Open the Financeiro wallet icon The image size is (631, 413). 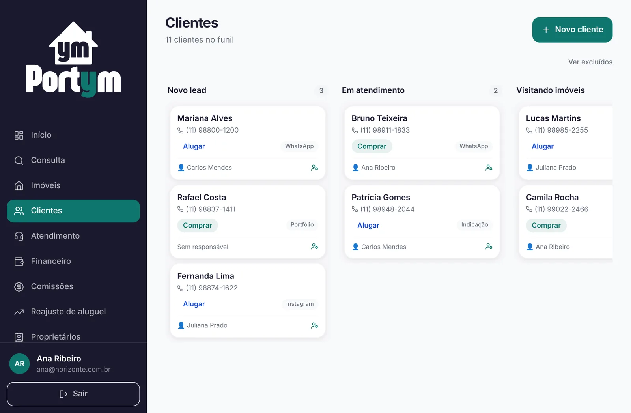[19, 262]
